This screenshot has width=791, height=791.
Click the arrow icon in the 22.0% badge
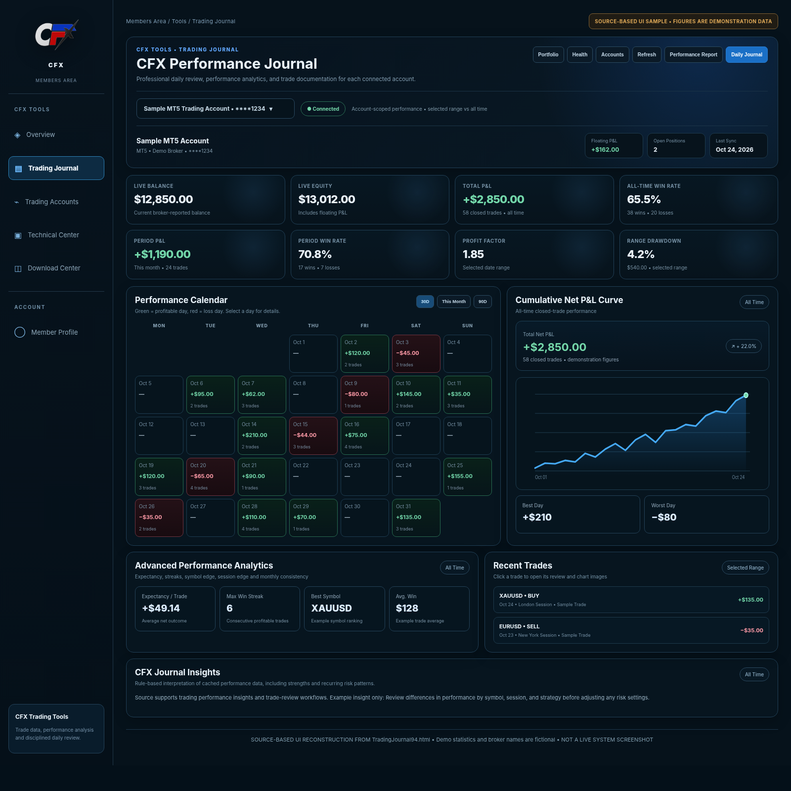733,347
